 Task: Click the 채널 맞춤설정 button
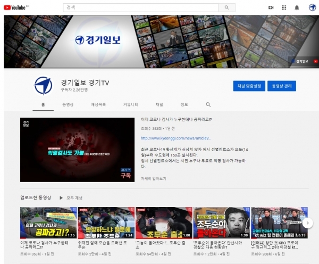point(249,86)
